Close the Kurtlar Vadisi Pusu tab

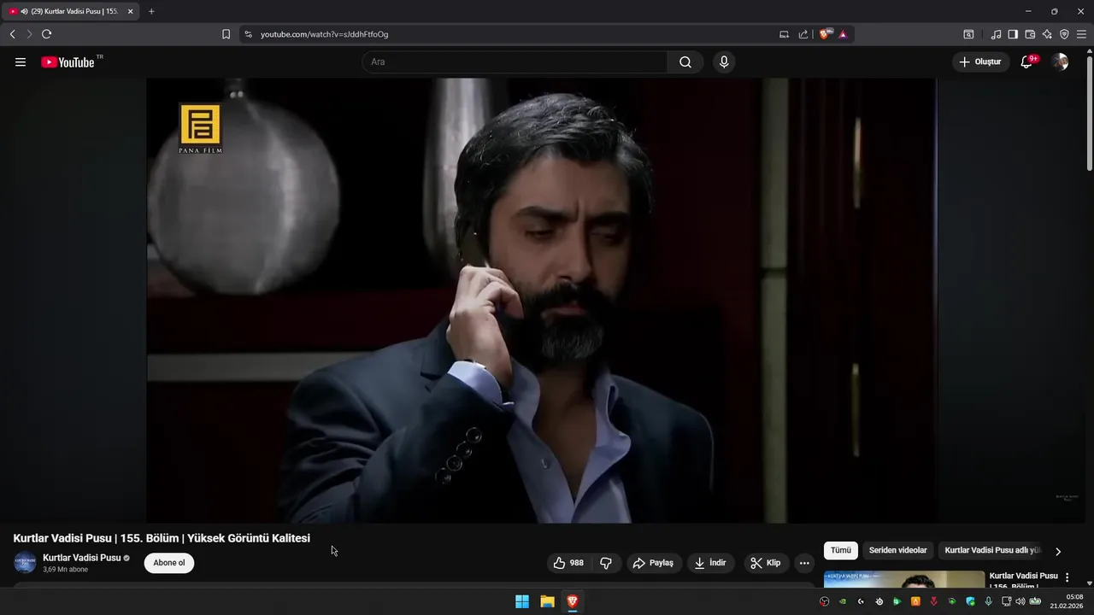click(130, 11)
